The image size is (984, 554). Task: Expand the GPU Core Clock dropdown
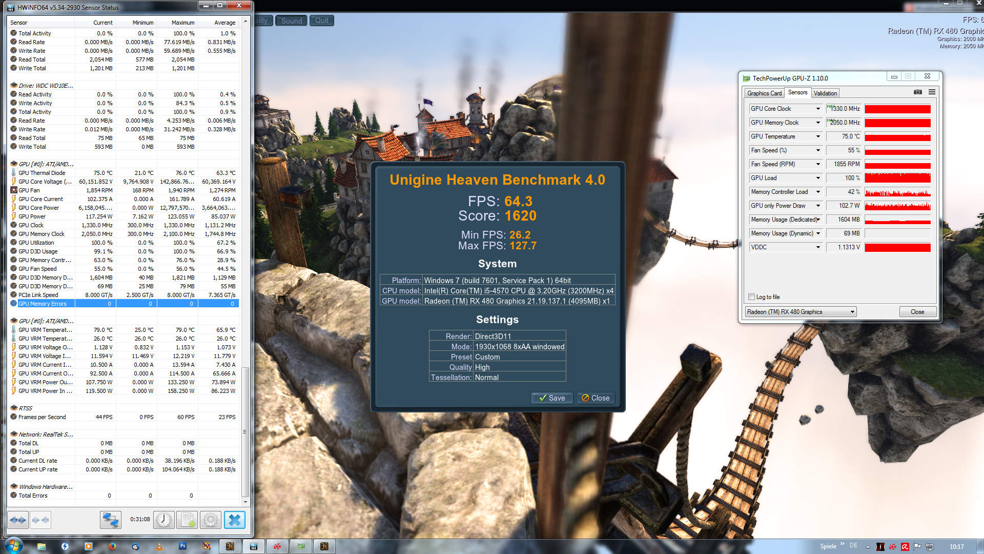click(818, 109)
